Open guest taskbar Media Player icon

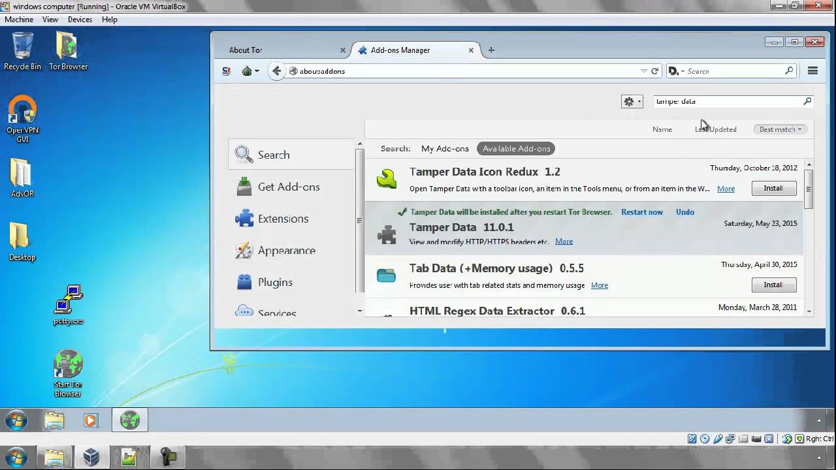(90, 420)
